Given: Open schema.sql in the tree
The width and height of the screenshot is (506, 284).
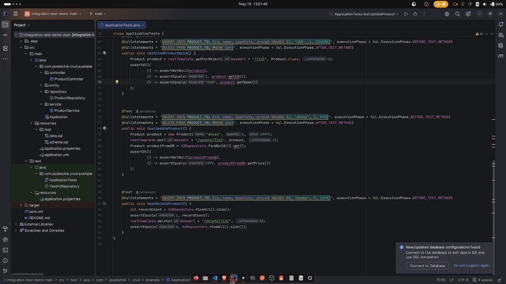Looking at the screenshot, I should pos(59,142).
